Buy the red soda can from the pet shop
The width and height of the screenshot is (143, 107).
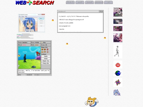[x=47, y=49]
